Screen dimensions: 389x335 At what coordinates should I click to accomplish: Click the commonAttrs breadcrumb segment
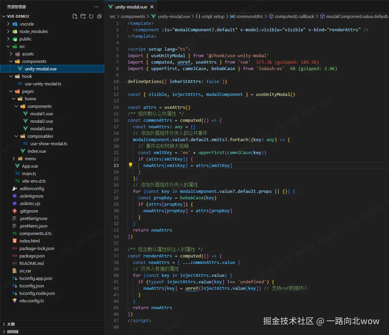(x=246, y=16)
